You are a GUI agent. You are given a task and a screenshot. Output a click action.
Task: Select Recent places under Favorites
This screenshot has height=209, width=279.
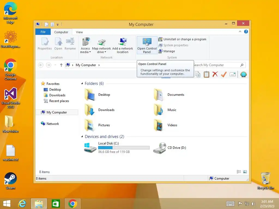click(59, 101)
